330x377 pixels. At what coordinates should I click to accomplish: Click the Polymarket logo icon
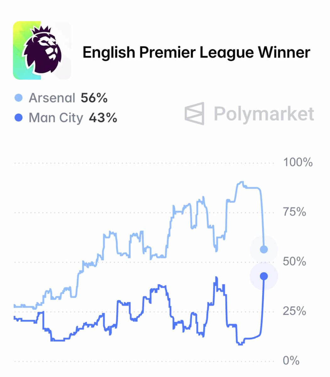[x=194, y=113]
